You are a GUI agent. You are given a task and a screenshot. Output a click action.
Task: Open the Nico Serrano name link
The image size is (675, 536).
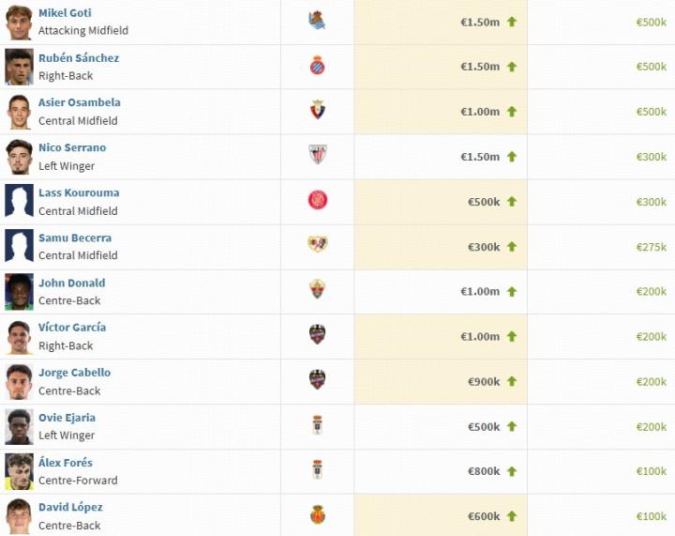coord(72,147)
